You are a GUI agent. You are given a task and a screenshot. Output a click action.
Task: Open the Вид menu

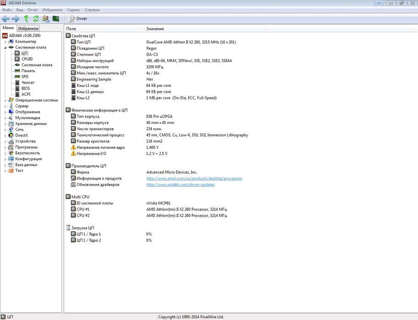(x=19, y=10)
